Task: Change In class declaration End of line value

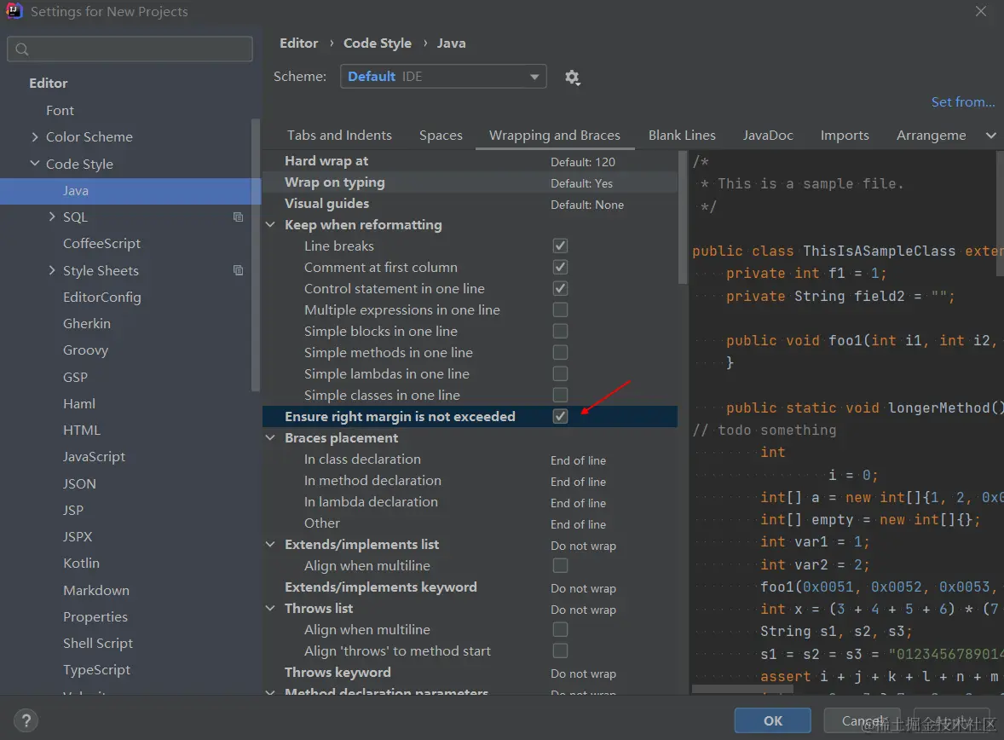Action: pos(578,460)
